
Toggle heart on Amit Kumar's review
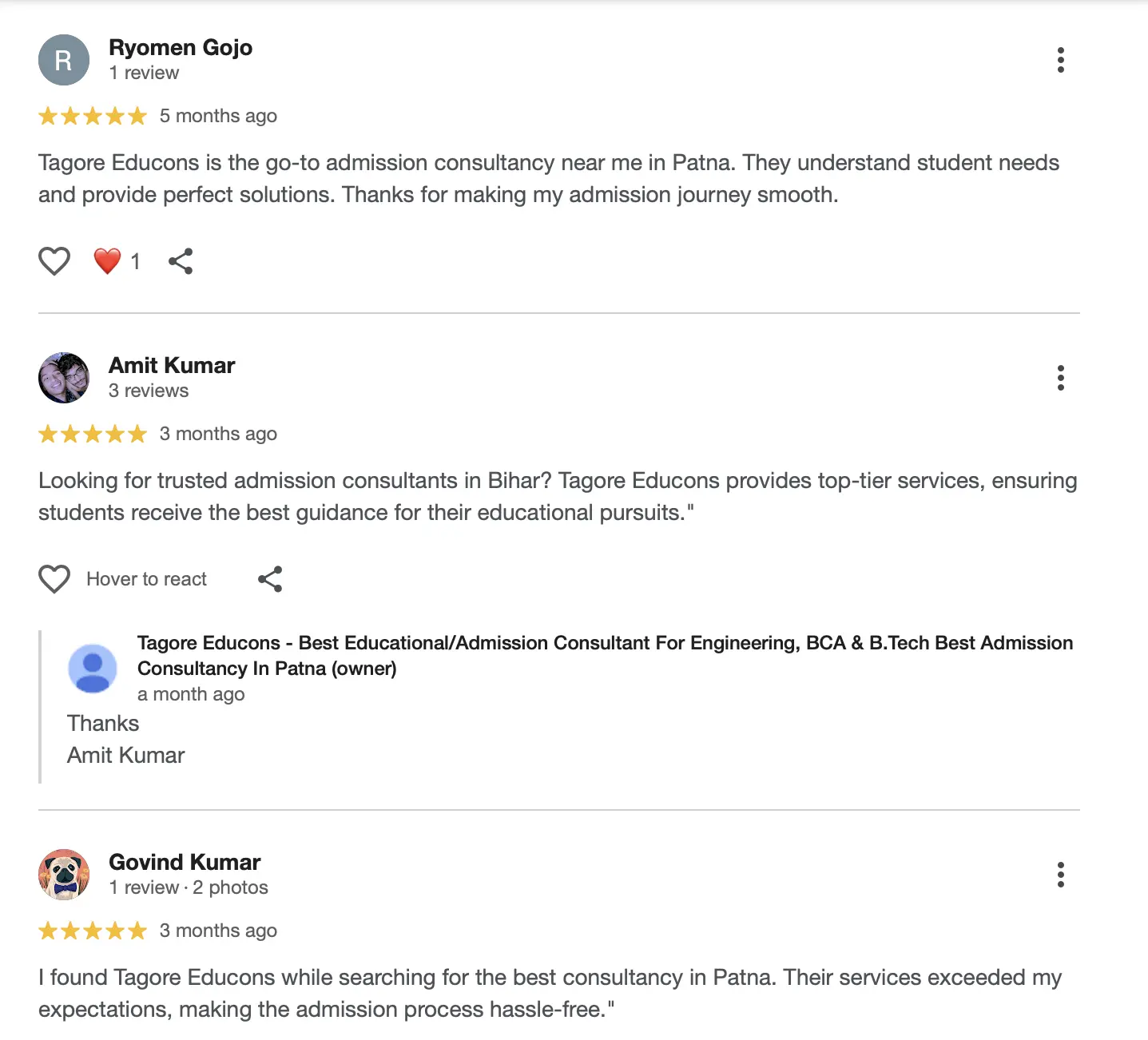point(54,579)
